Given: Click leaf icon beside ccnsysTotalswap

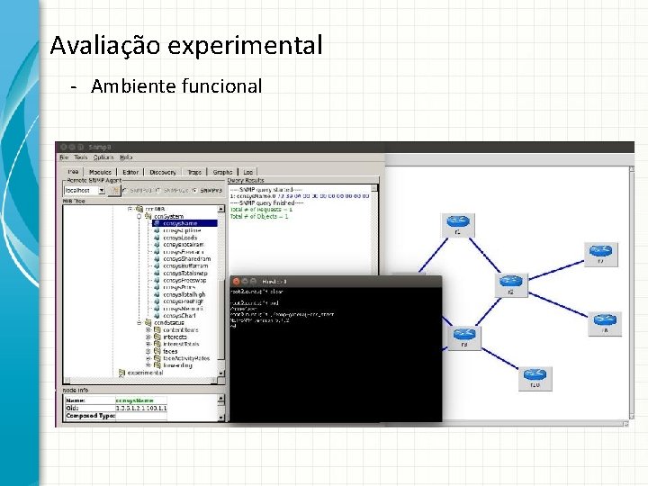Looking at the screenshot, I should pyautogui.click(x=157, y=274).
